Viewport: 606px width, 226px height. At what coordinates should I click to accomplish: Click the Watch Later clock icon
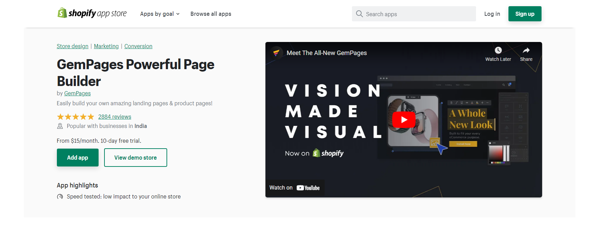click(x=498, y=50)
